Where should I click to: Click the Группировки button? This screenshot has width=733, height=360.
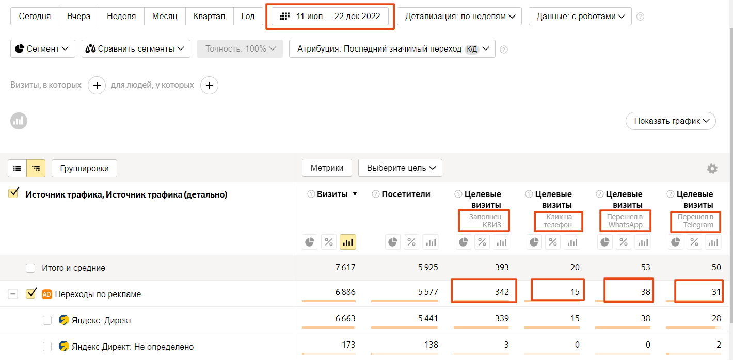click(x=84, y=168)
